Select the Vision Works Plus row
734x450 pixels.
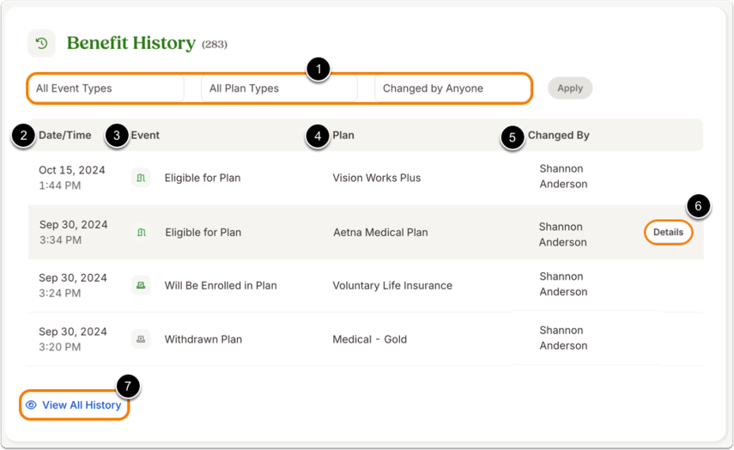point(366,178)
